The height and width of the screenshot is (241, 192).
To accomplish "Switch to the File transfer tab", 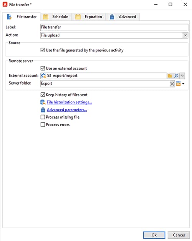I will click(22, 17).
